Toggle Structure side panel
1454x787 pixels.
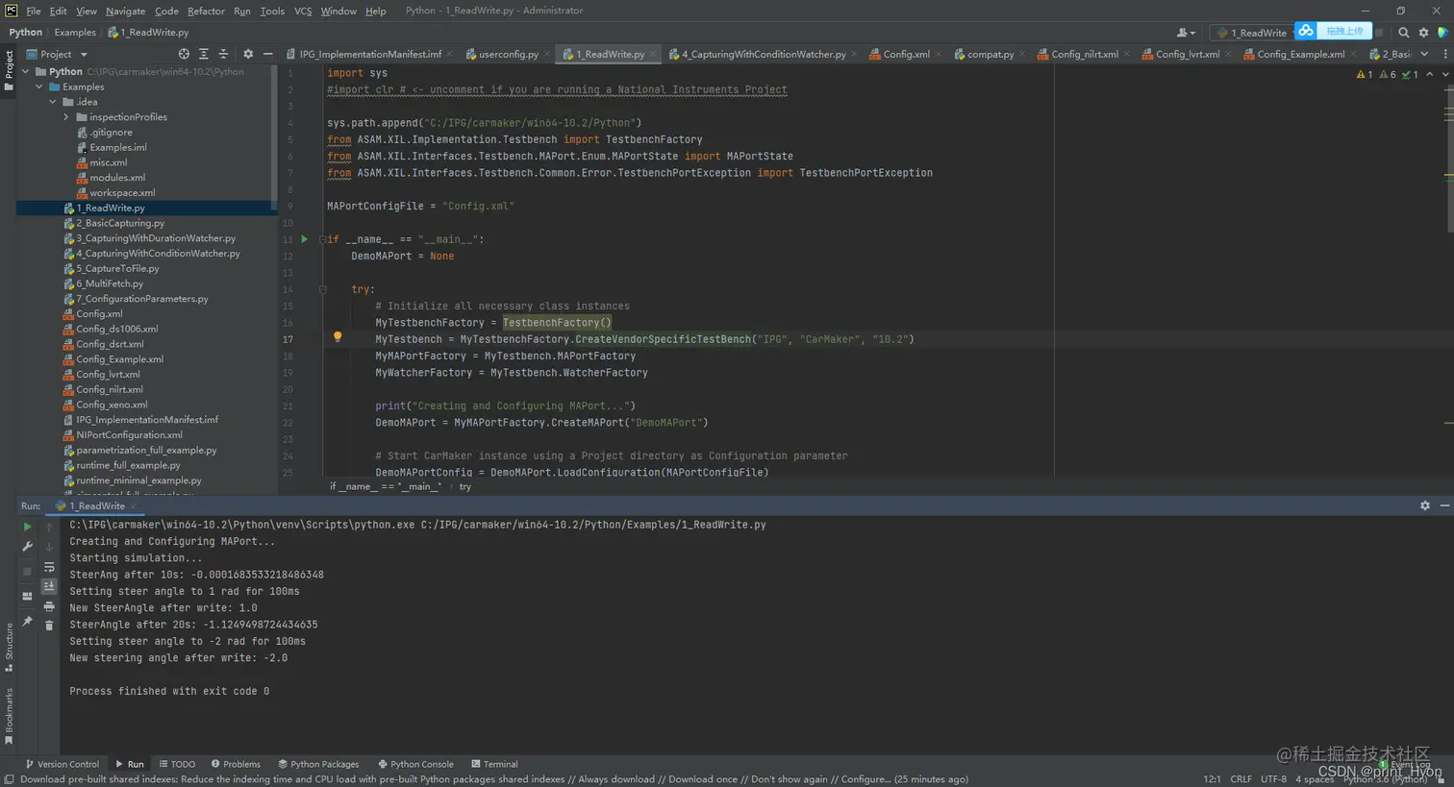pos(9,647)
